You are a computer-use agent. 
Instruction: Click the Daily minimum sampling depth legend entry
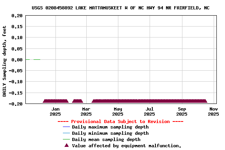106,133
